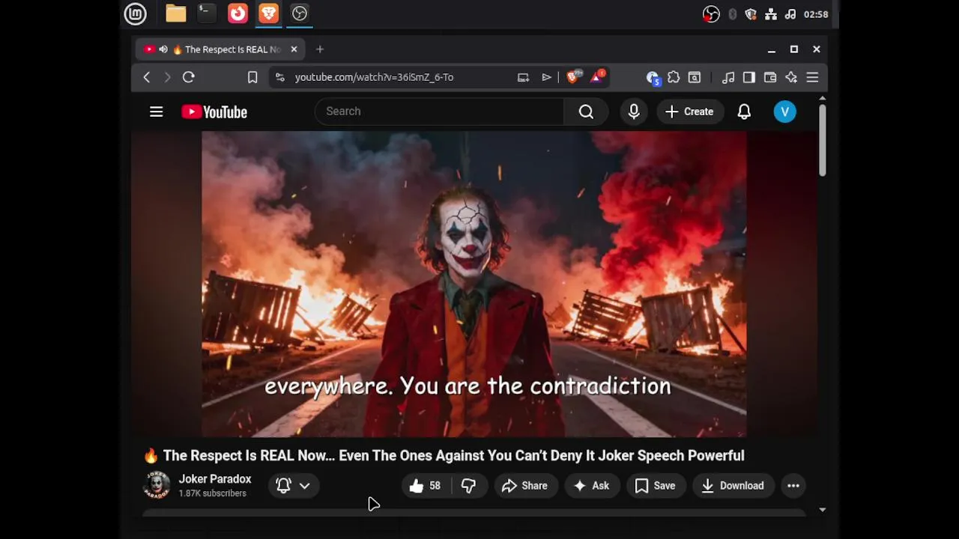Image resolution: width=959 pixels, height=539 pixels.
Task: Click the YouTube Search input field
Action: click(440, 112)
